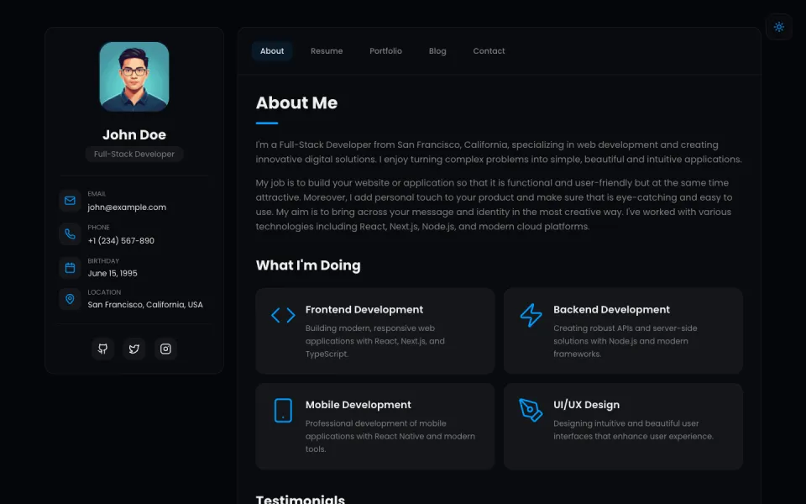This screenshot has height=504, width=806.
Task: Click the email envelope icon
Action: click(70, 201)
